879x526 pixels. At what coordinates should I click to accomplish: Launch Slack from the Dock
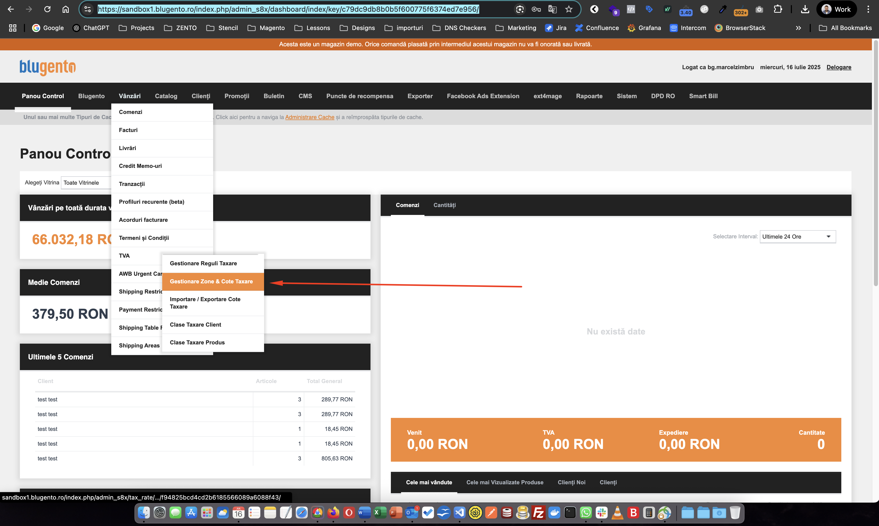601,513
